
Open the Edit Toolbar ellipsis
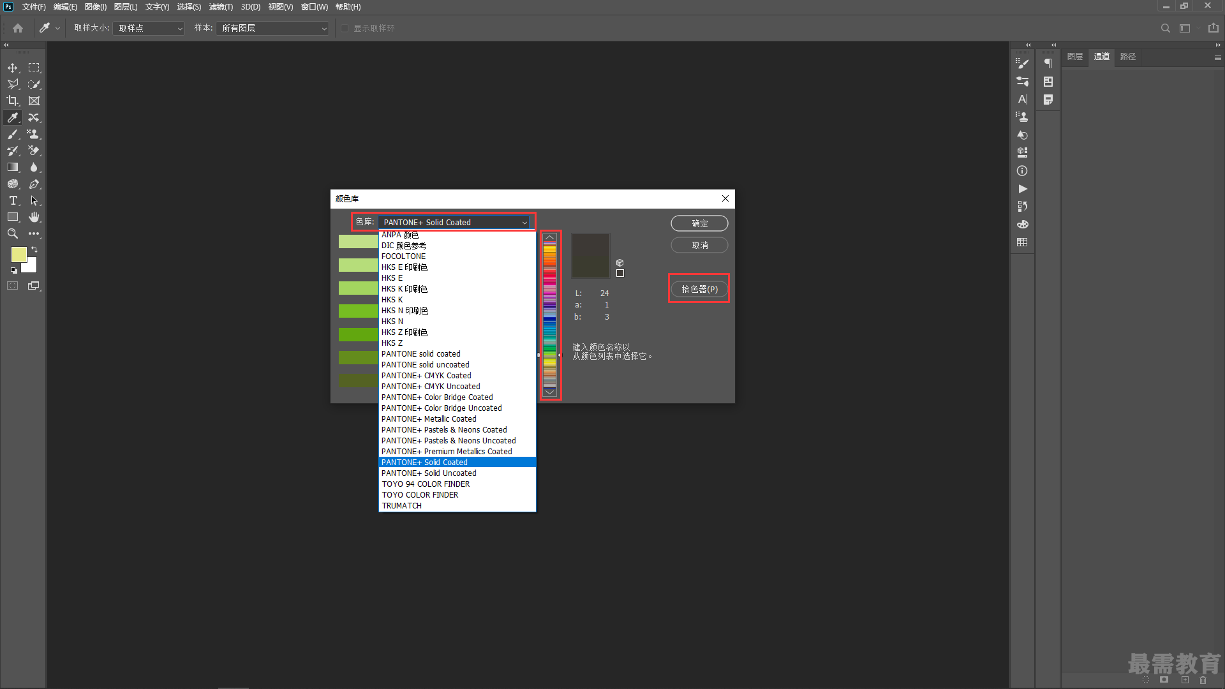click(34, 233)
